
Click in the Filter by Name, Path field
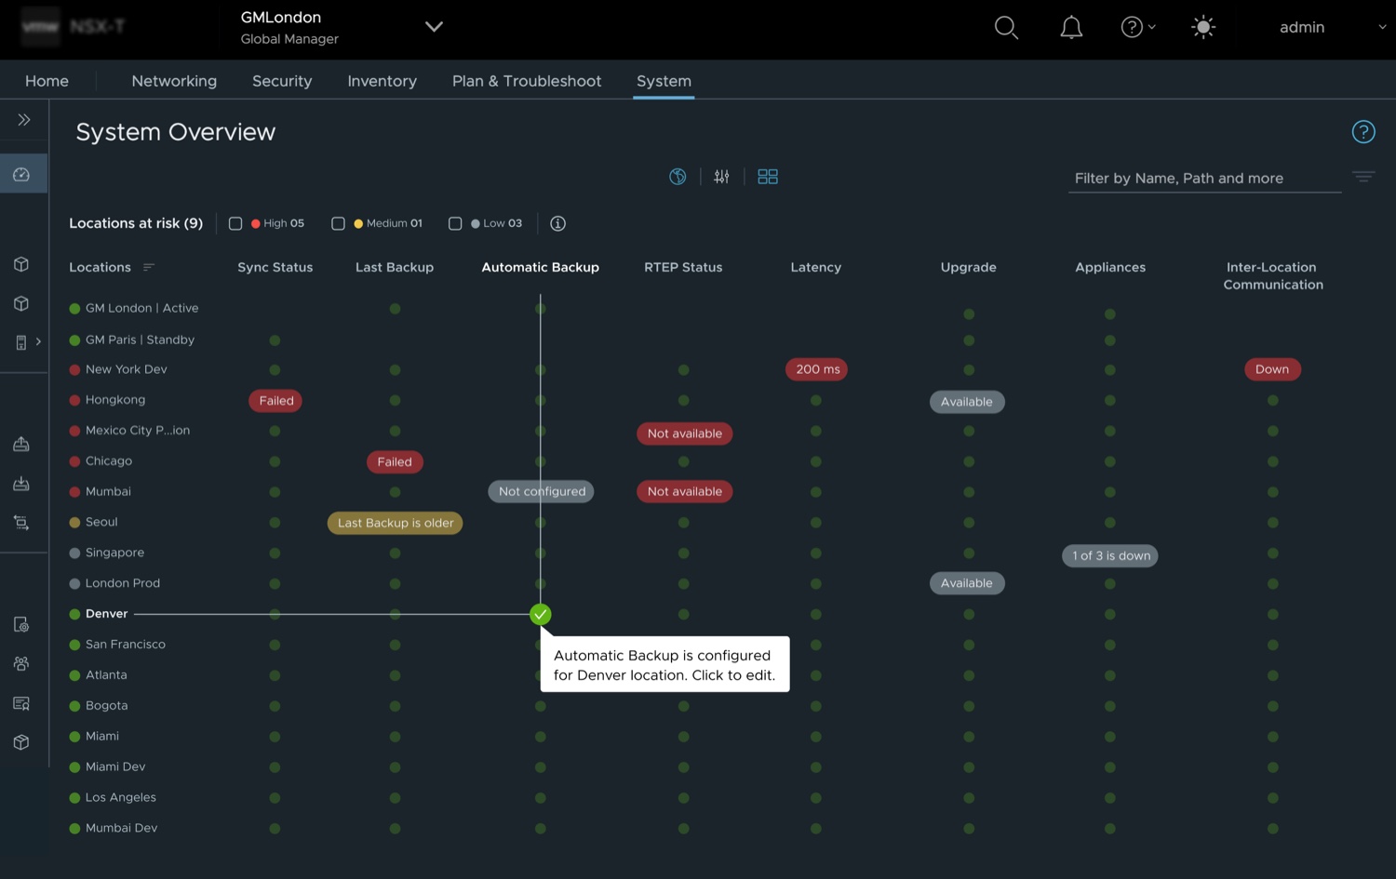(1204, 178)
